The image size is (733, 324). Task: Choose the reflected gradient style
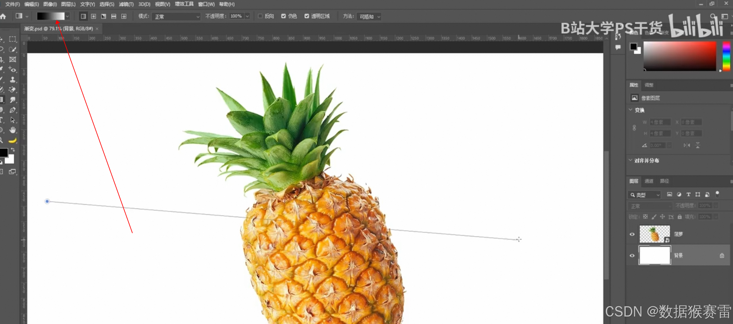pos(114,16)
